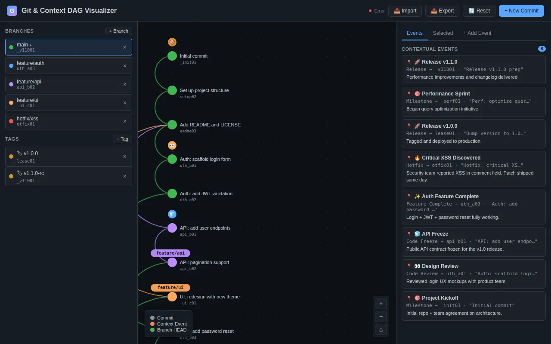Image resolution: width=551 pixels, height=344 pixels.
Task: Open the + Add Event tab
Action: coord(477,33)
